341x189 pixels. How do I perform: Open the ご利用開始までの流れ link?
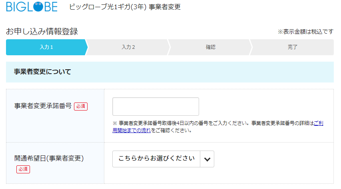pos(218,127)
